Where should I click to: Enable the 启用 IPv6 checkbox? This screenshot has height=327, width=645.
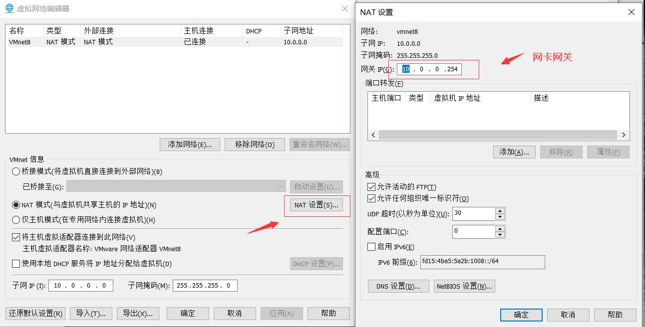[371, 247]
